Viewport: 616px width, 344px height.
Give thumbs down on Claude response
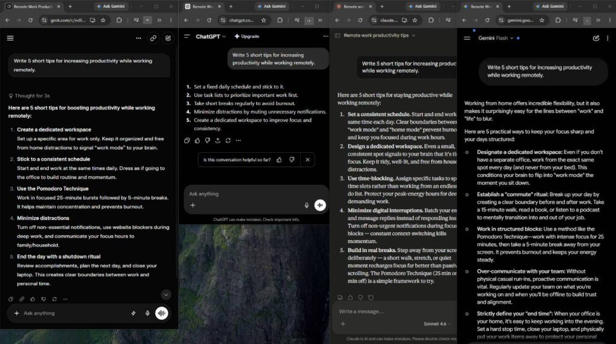[360, 298]
